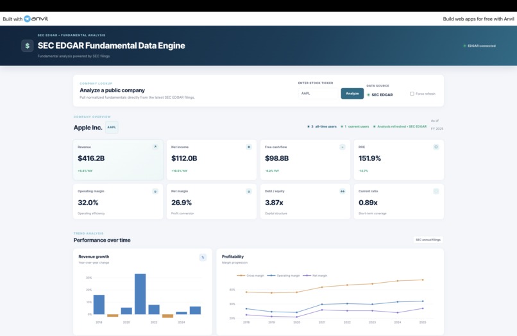Click the Performance over time heading

102,240
